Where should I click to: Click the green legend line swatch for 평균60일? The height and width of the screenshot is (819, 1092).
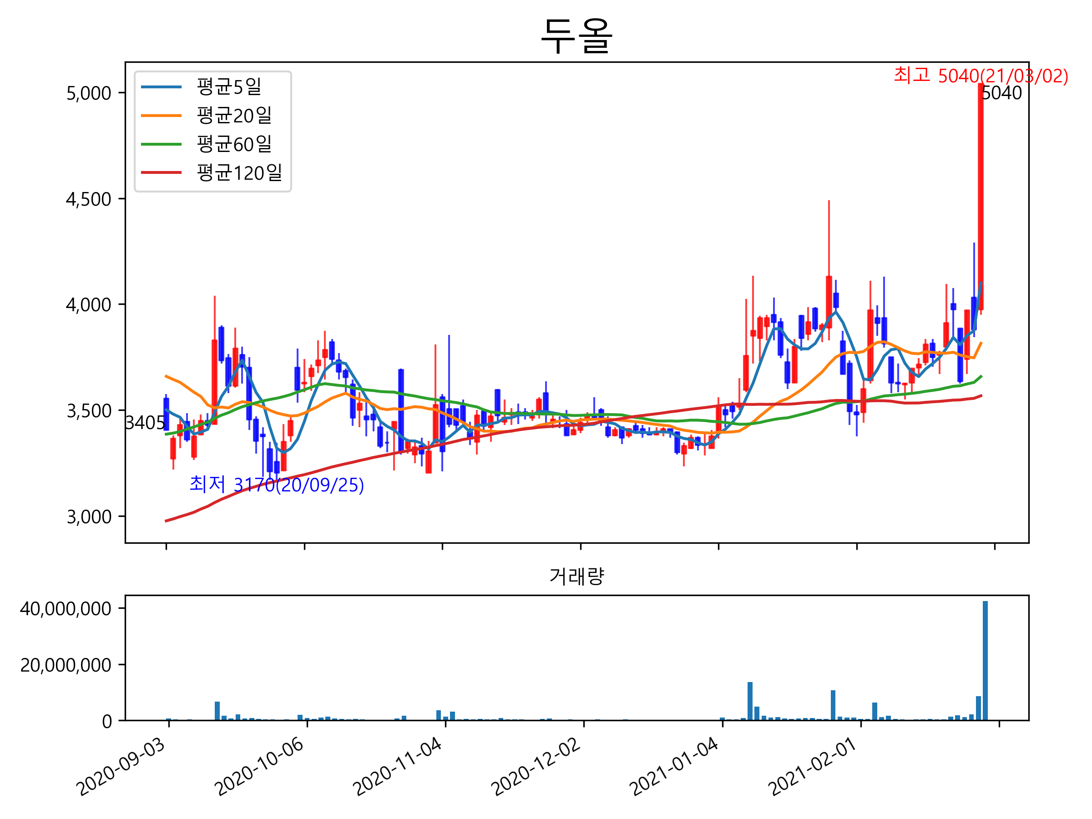[162, 144]
